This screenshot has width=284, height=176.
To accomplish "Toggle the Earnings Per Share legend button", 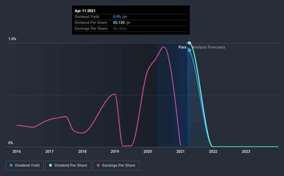I will click(116, 166).
